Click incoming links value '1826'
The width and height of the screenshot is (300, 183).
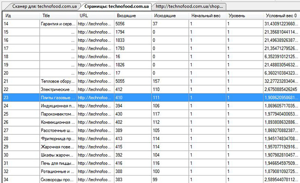(133, 65)
